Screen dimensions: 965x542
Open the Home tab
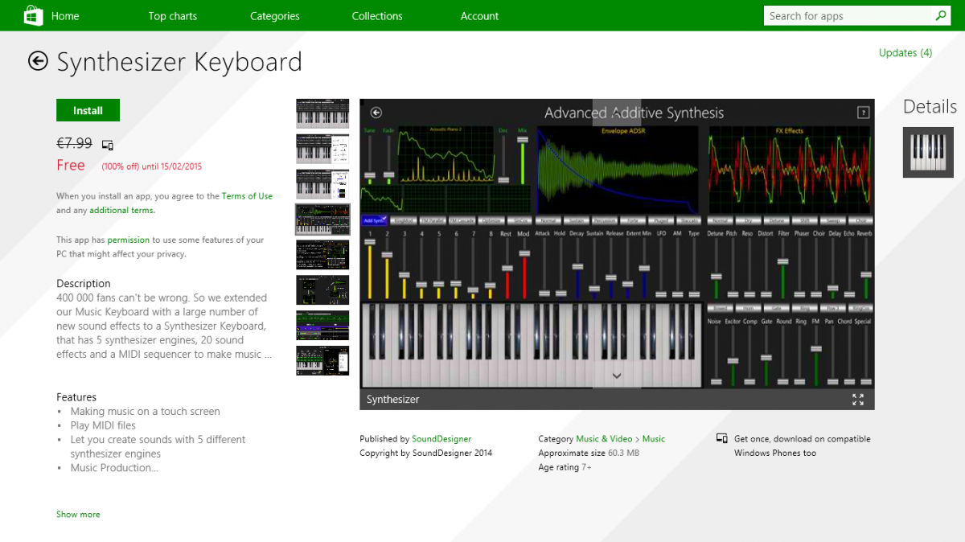[65, 16]
